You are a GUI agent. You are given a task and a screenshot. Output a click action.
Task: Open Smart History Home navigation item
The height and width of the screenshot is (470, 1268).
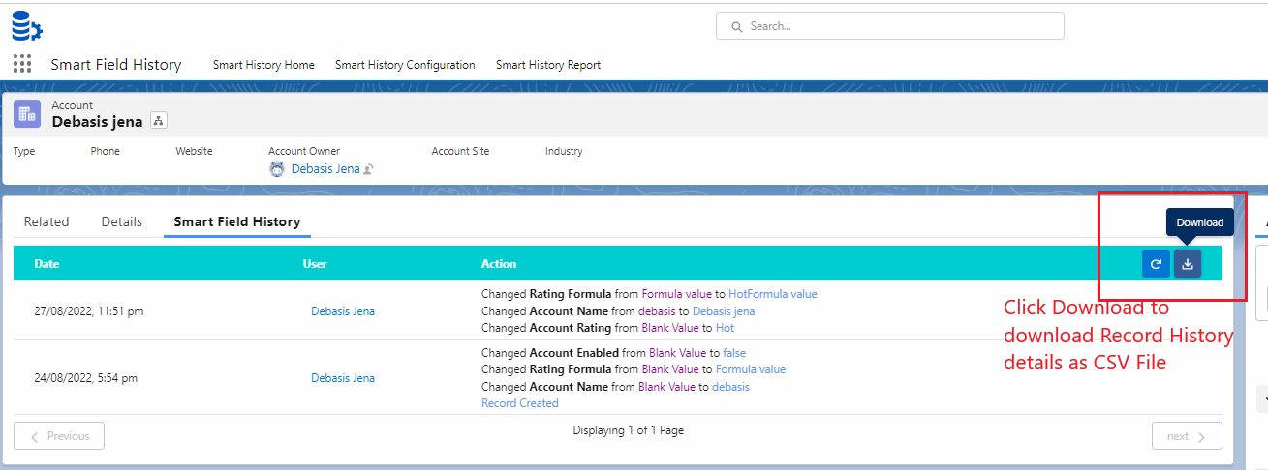click(263, 65)
